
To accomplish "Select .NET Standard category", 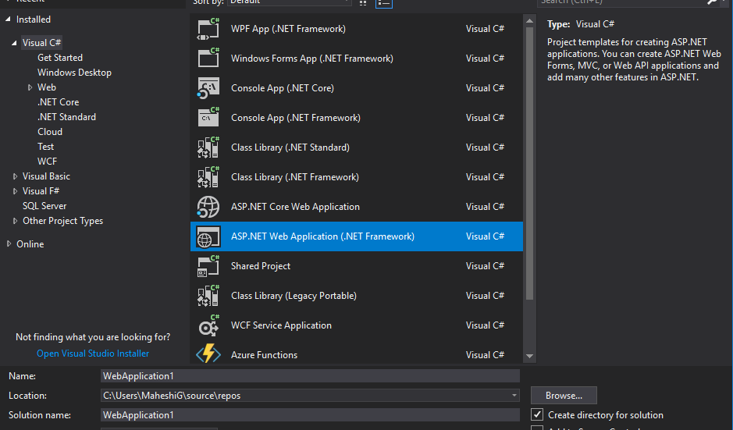I will click(66, 117).
